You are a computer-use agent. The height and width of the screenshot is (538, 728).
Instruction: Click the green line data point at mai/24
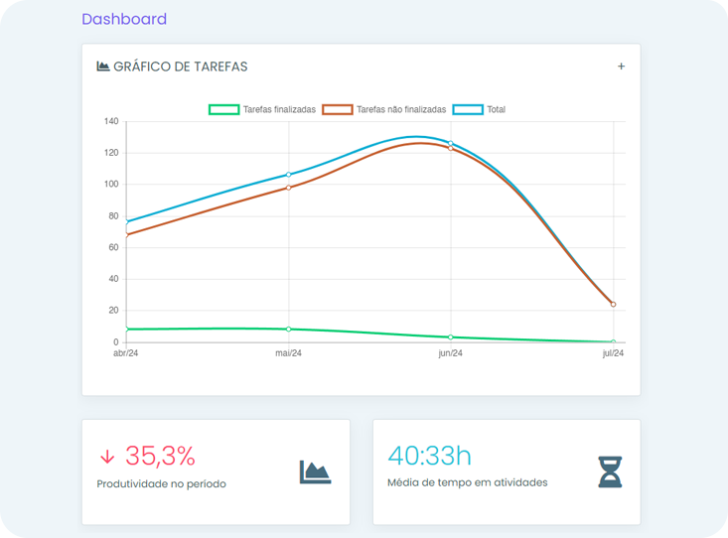coord(288,329)
